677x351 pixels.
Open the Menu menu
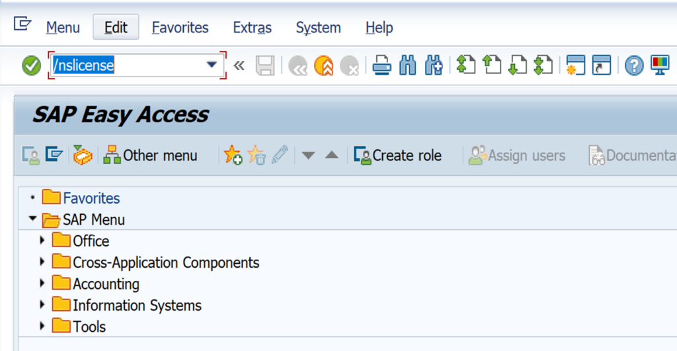(x=63, y=28)
